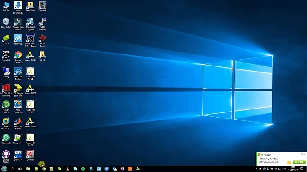
Task: Launch Wondershare Filmora shortcut
Action: (x=18, y=24)
